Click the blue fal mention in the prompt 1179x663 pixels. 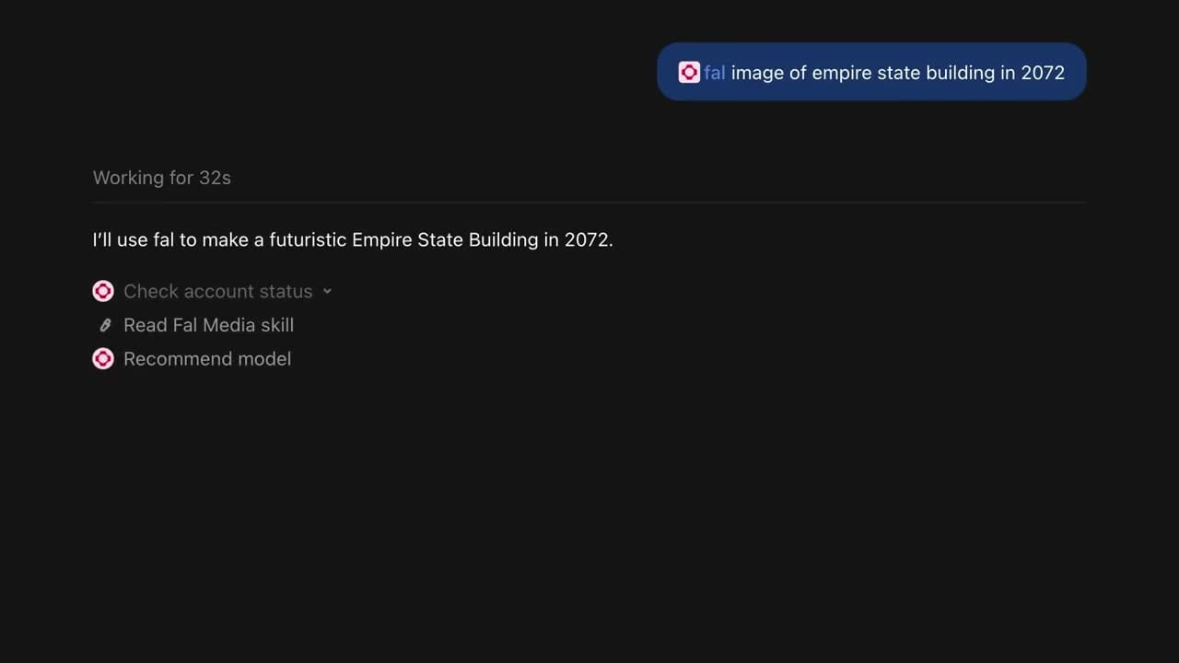715,73
